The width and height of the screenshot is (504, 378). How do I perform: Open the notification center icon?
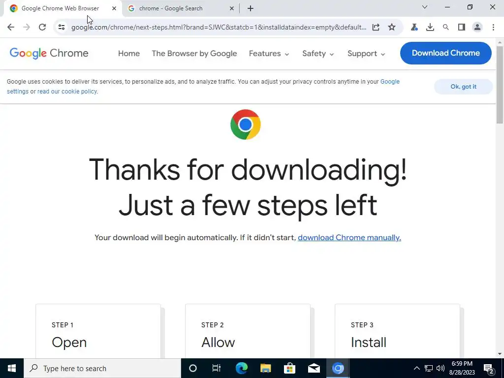pyautogui.click(x=489, y=368)
